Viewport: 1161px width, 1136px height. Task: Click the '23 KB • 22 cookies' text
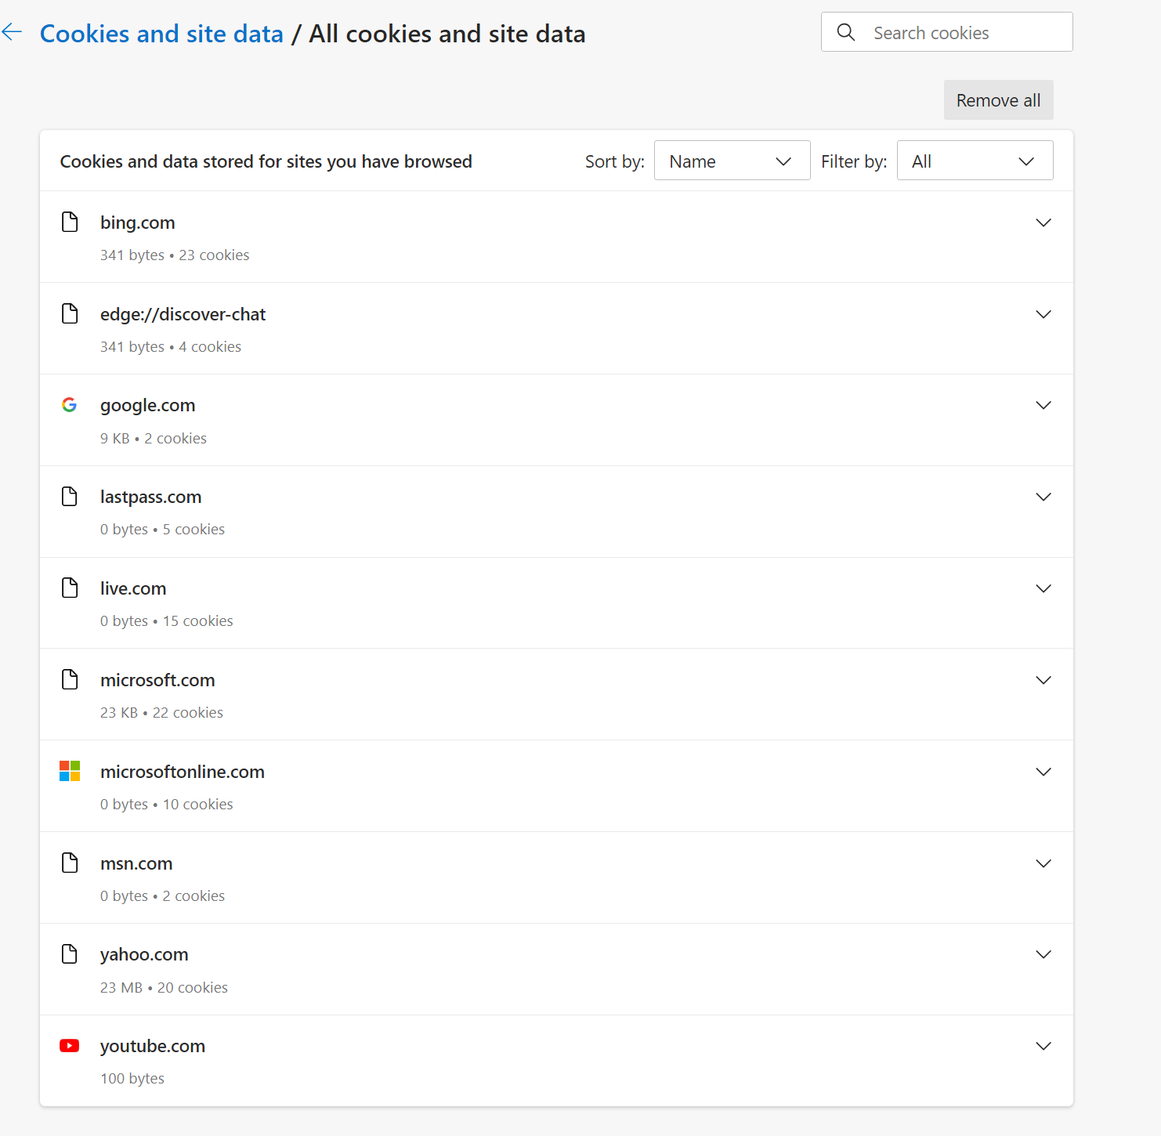(161, 712)
